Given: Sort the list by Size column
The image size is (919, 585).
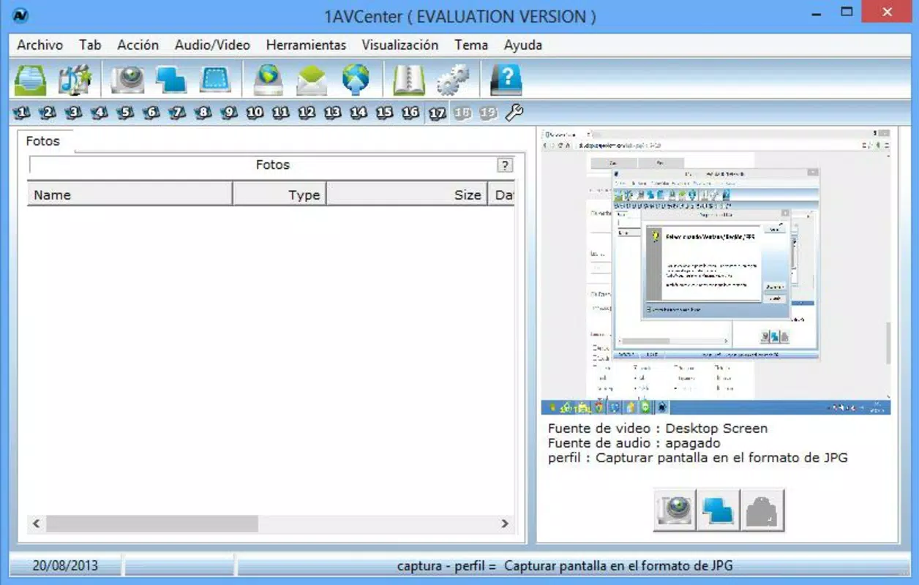Looking at the screenshot, I should [407, 195].
